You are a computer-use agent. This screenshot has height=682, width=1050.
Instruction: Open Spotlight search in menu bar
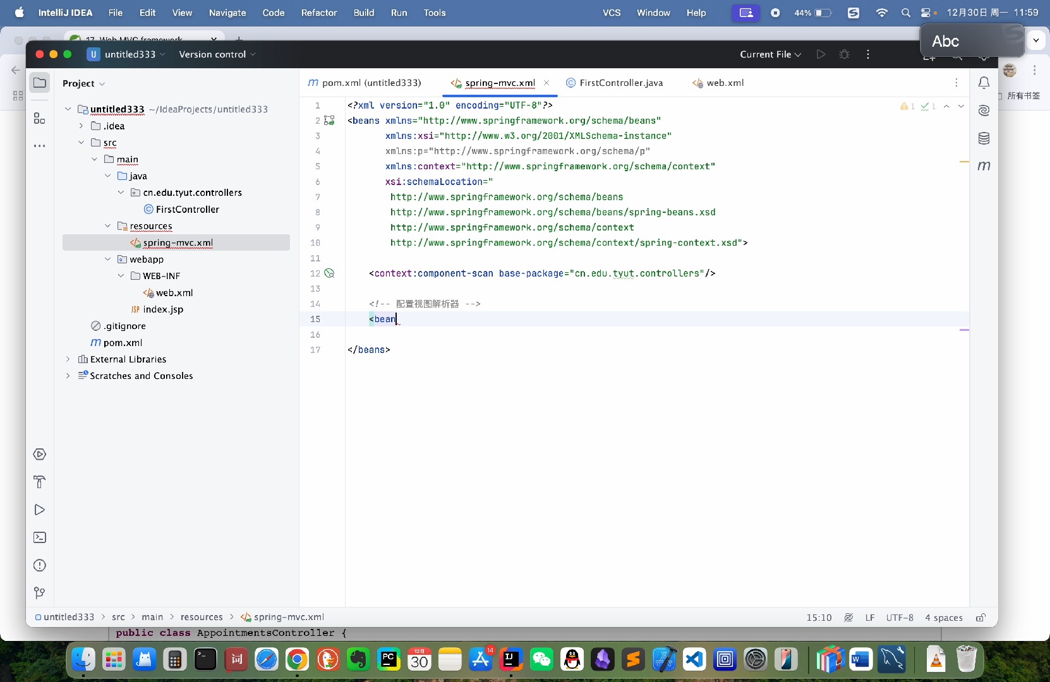click(906, 13)
